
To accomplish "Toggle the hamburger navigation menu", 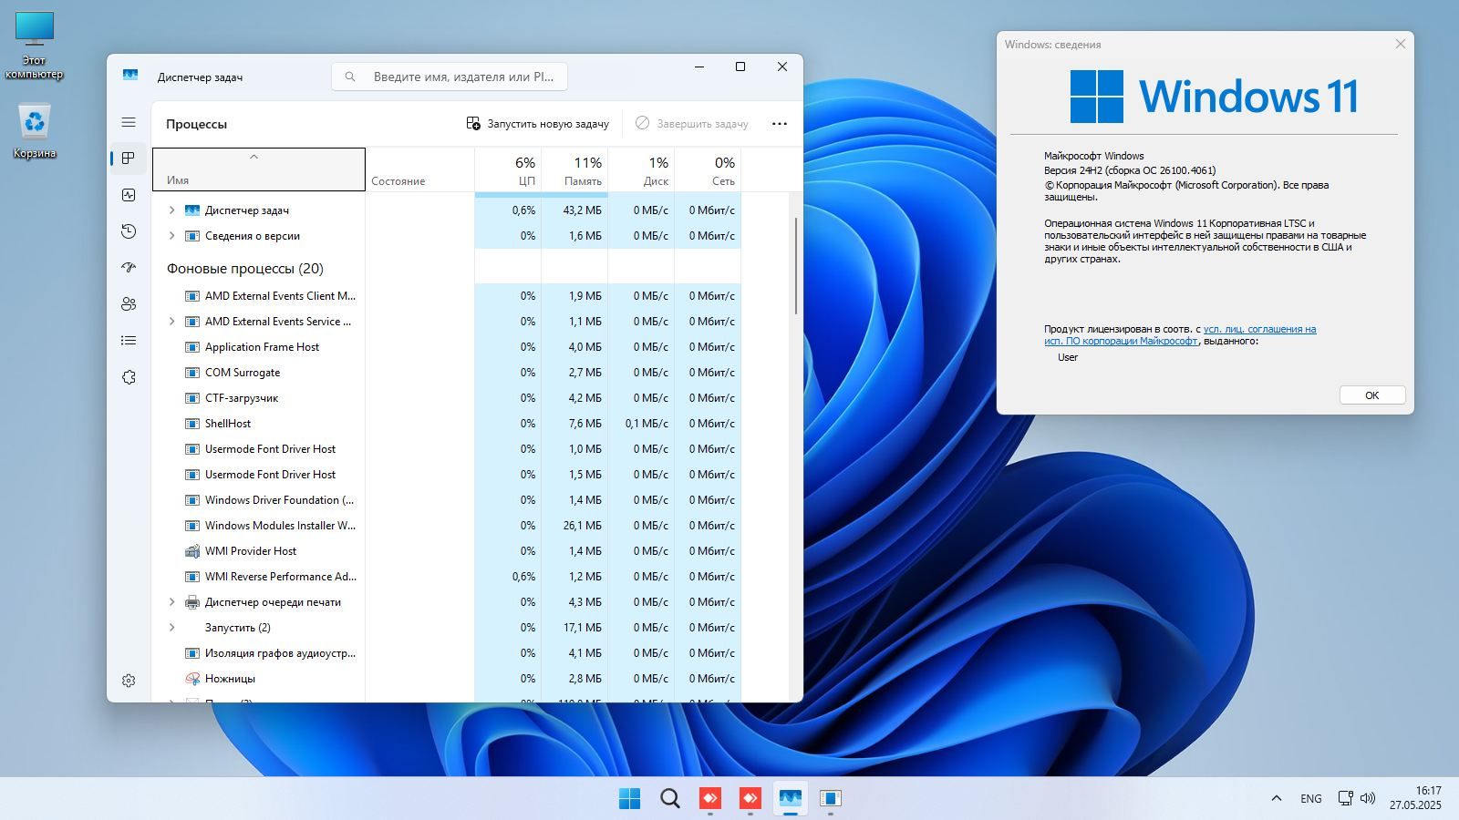I will pyautogui.click(x=129, y=122).
